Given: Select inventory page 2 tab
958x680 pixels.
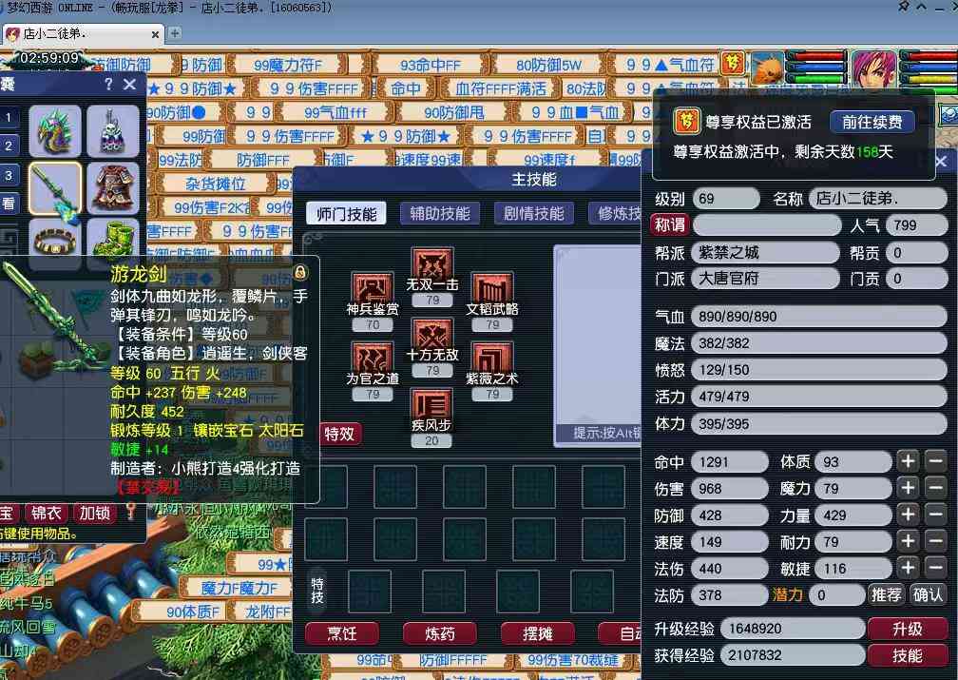Looking at the screenshot, I should [x=9, y=146].
